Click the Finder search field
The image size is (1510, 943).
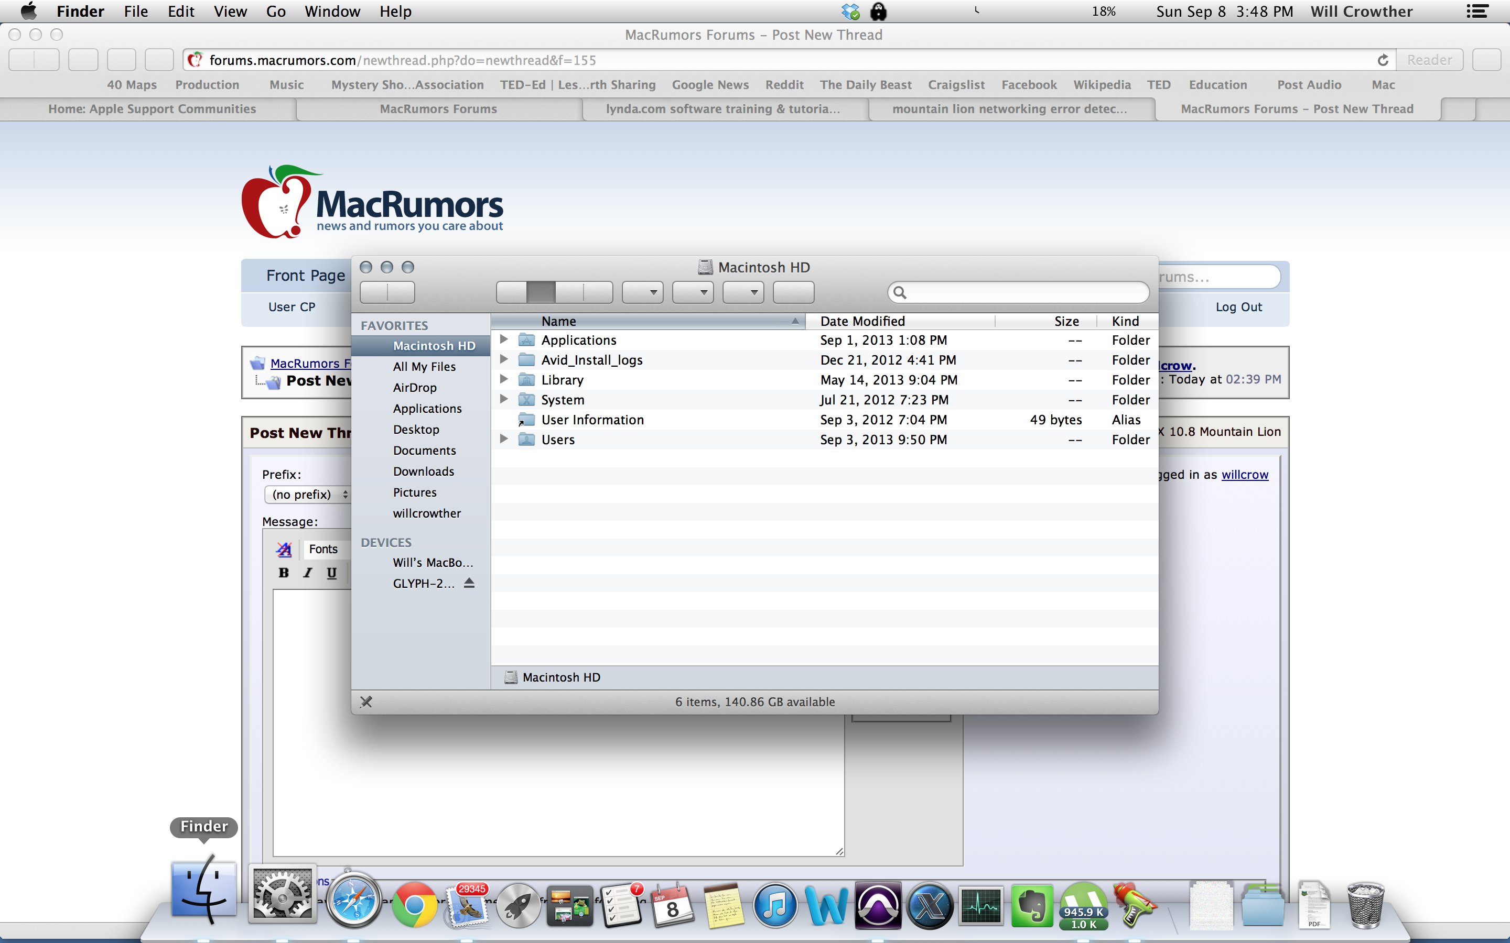coord(1018,292)
